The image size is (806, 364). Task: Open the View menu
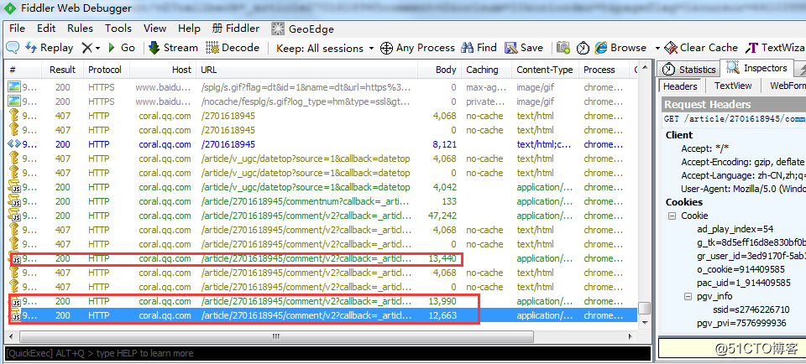coord(154,29)
